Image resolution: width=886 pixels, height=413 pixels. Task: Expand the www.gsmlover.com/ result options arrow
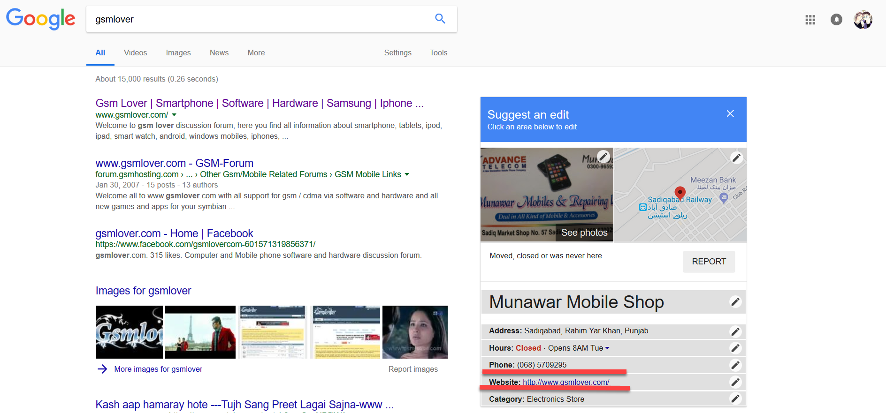point(174,115)
